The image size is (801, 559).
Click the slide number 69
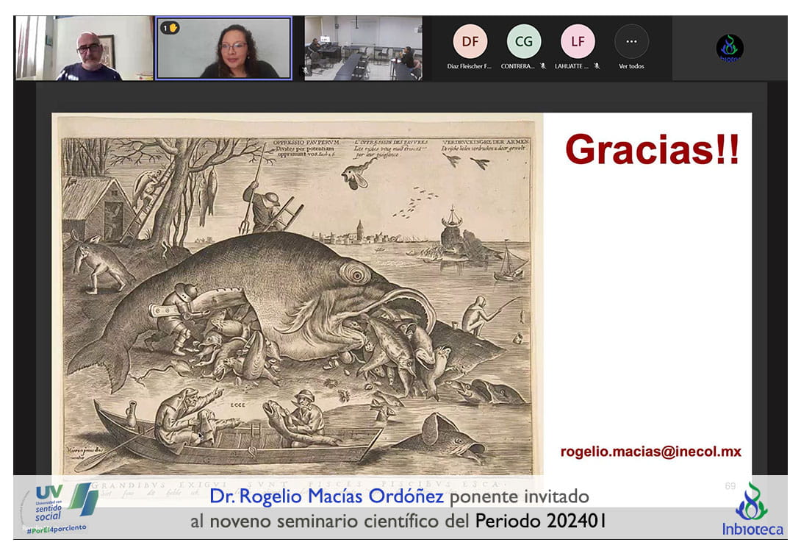pos(730,485)
